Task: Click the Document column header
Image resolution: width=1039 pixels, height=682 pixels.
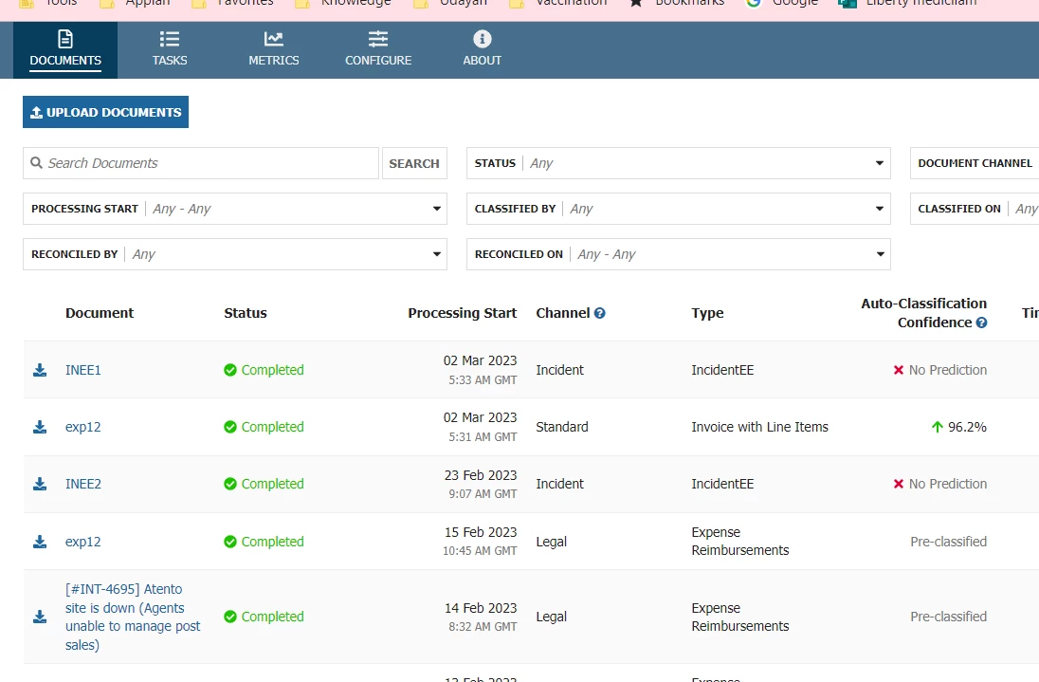Action: click(100, 313)
